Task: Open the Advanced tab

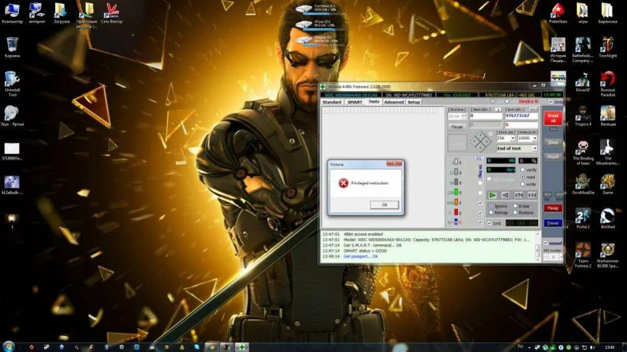Action: click(394, 102)
